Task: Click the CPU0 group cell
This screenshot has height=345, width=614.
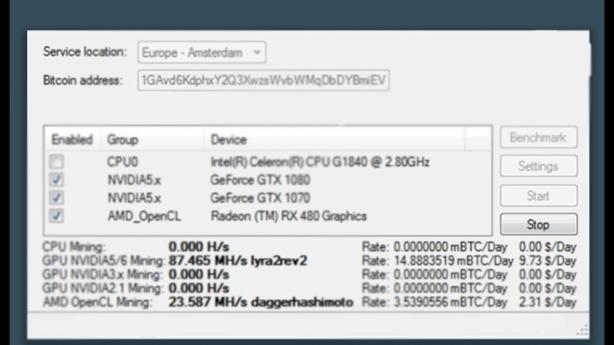Action: [x=122, y=162]
